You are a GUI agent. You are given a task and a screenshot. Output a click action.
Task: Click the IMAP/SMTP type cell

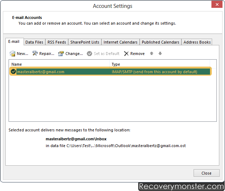tap(154, 72)
